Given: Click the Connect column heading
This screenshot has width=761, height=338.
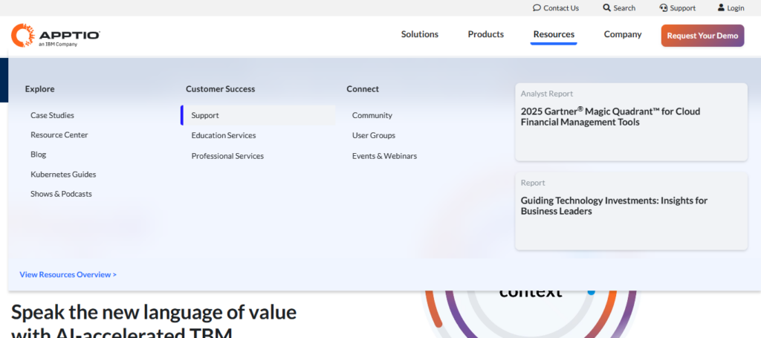Looking at the screenshot, I should pos(363,89).
